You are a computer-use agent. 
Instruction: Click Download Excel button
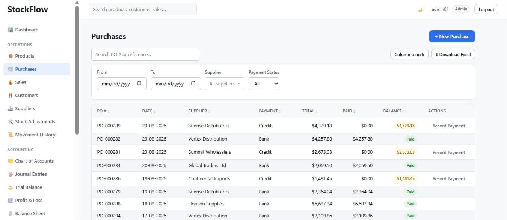coord(453,54)
